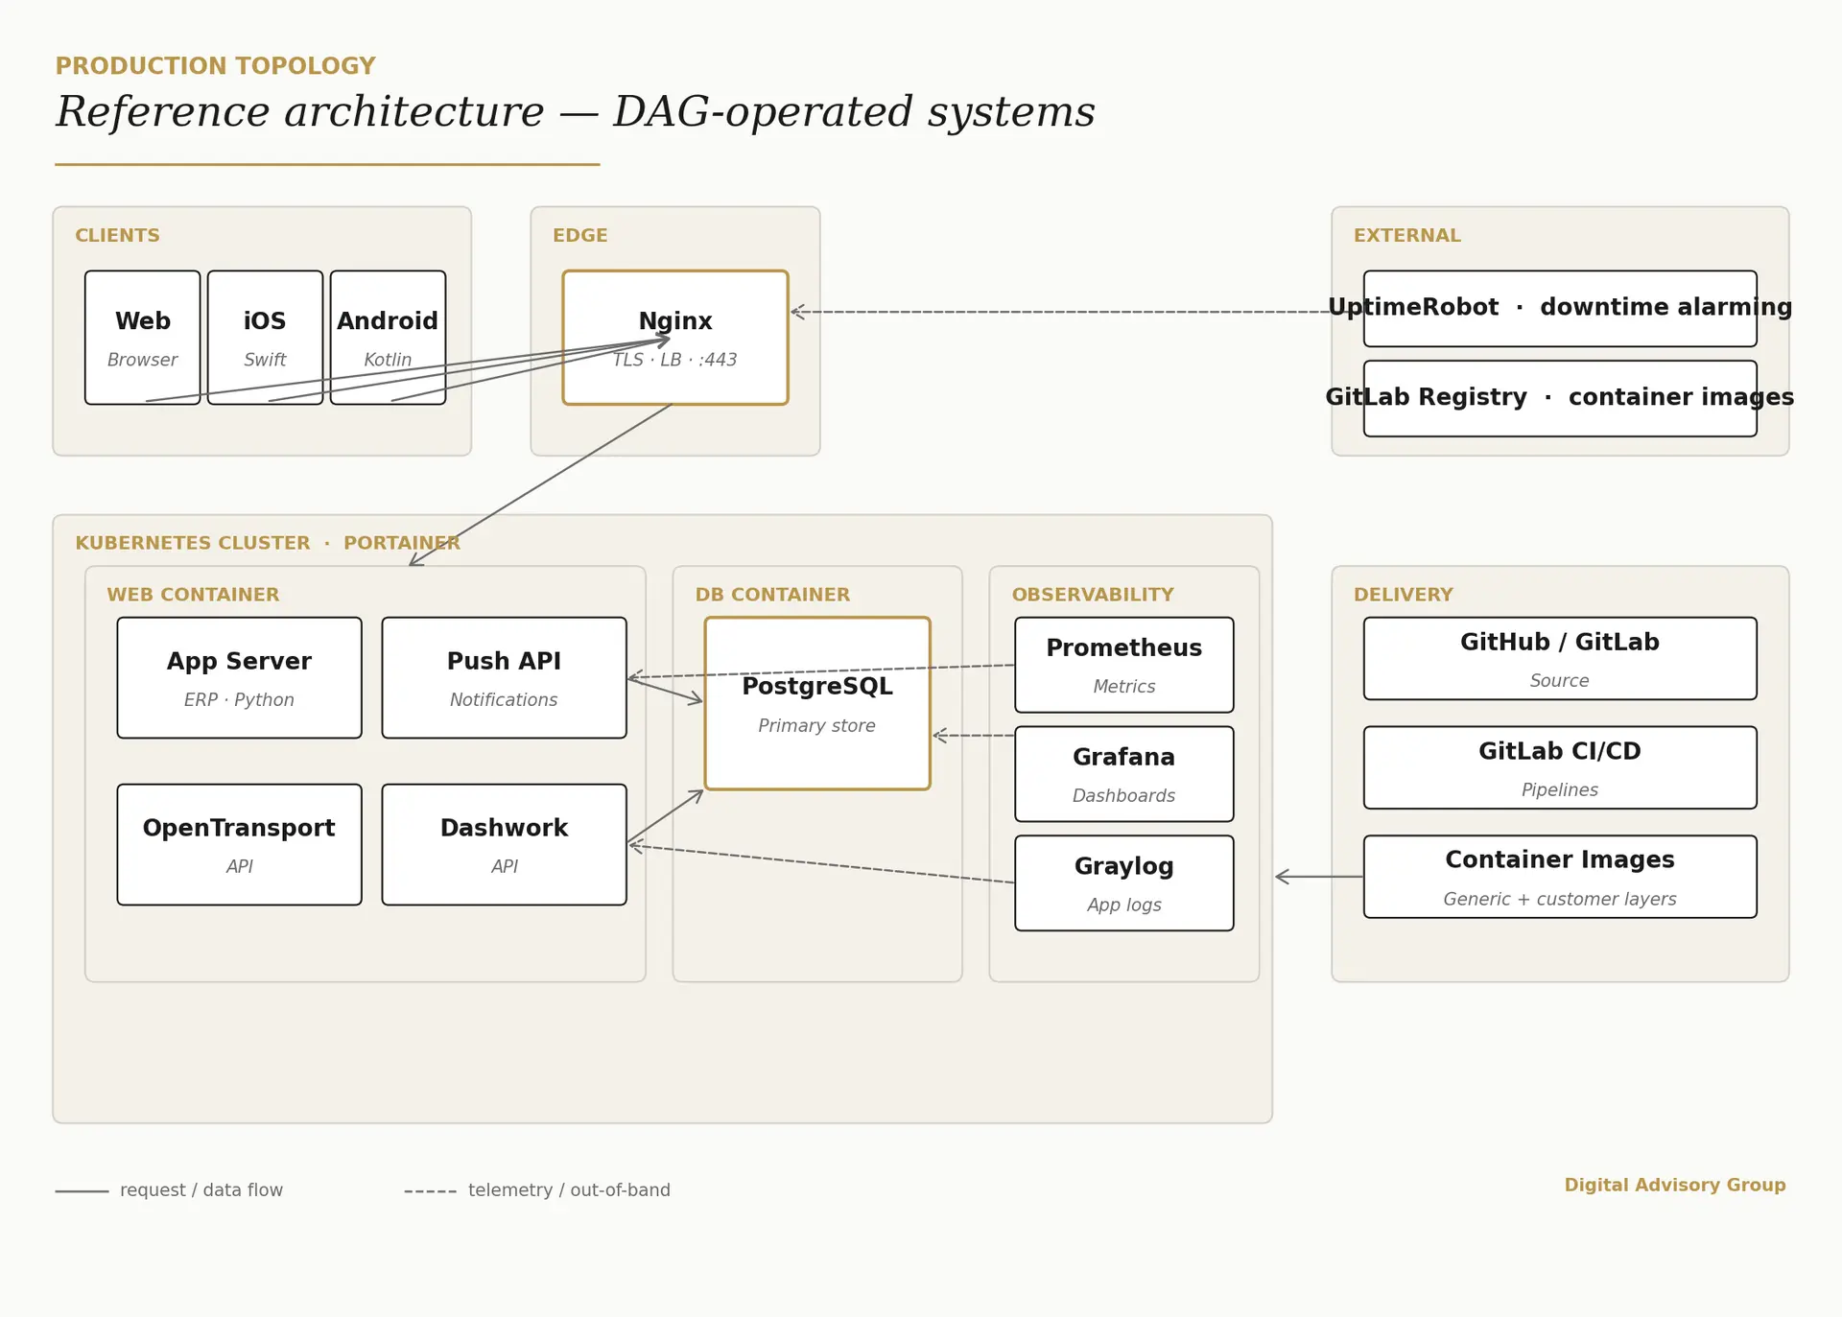
Task: Click the GitHub / GitLab Source node
Action: 1559,658
